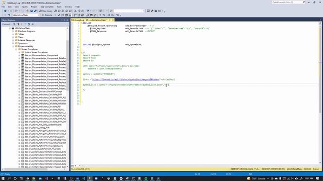Click the Refresh icon in Object Explorer
The image size is (323, 181).
point(29,24)
